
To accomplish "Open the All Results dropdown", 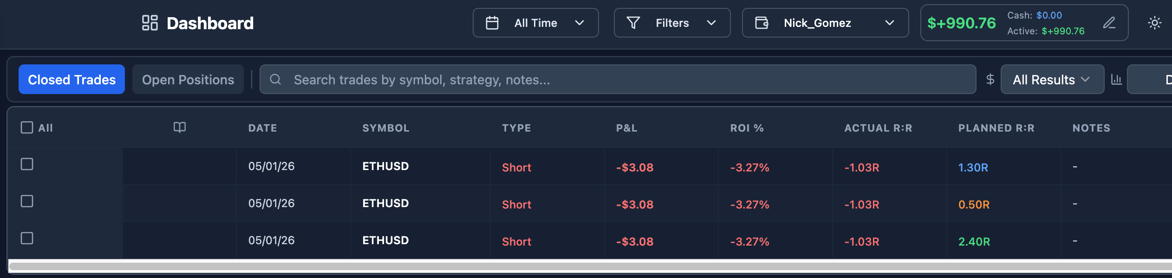I will pyautogui.click(x=1052, y=79).
